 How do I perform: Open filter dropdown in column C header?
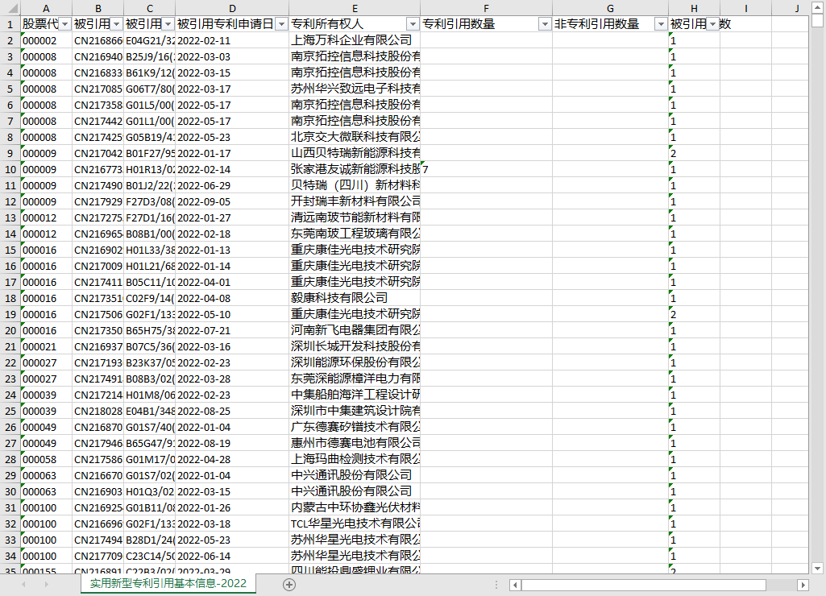(x=168, y=24)
